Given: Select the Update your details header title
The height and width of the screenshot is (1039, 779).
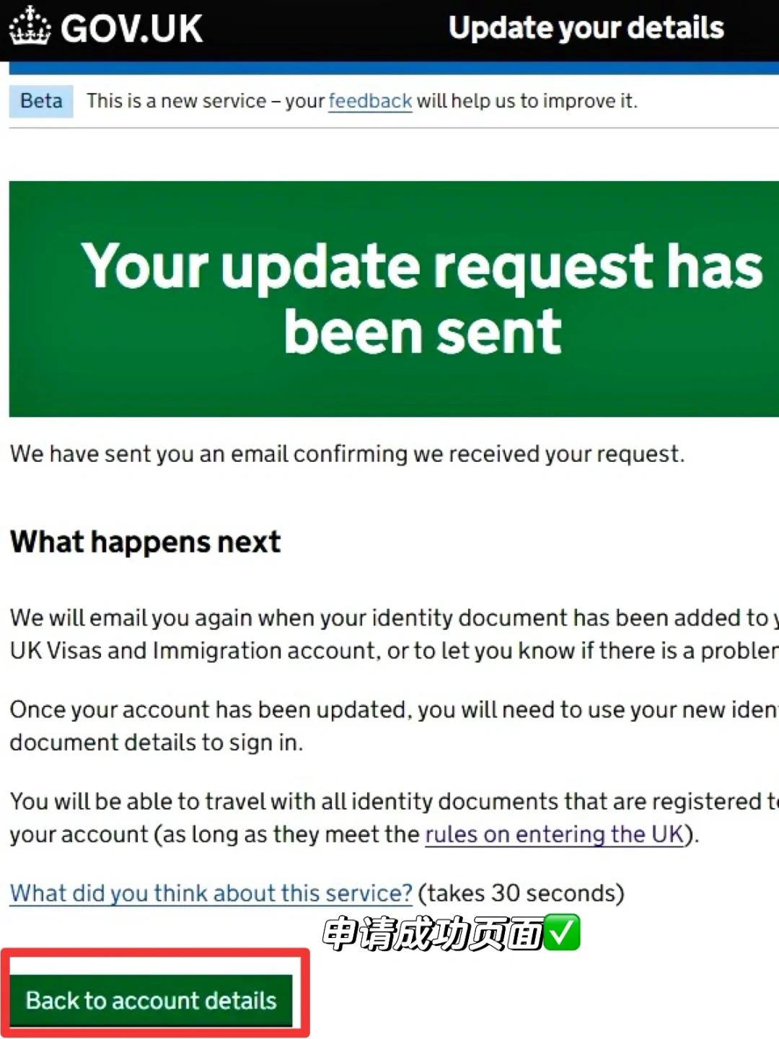Looking at the screenshot, I should [x=586, y=28].
